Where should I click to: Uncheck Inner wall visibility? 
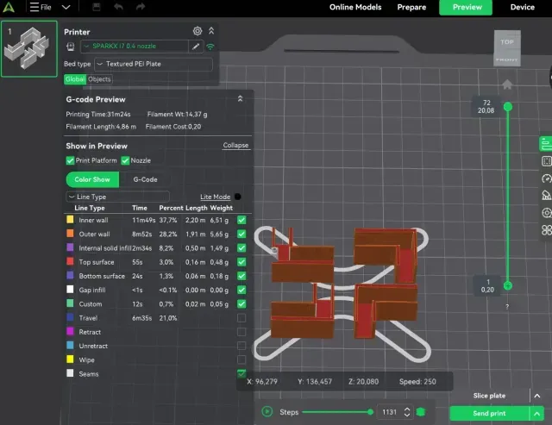pyautogui.click(x=241, y=220)
